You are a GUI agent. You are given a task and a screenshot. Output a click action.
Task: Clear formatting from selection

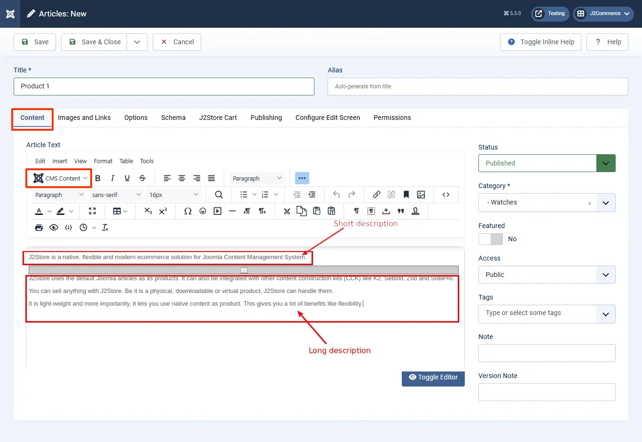105,228
